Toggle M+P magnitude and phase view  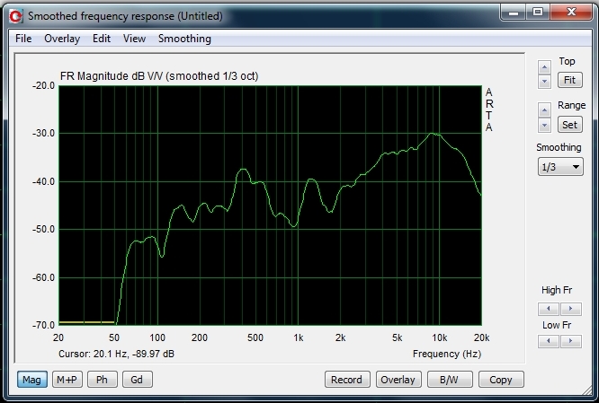pyautogui.click(x=67, y=380)
